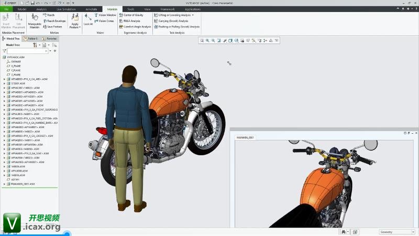This screenshot has width=419, height=236.
Task: Switch to the Analysis ribbon tab
Action: point(41,9)
